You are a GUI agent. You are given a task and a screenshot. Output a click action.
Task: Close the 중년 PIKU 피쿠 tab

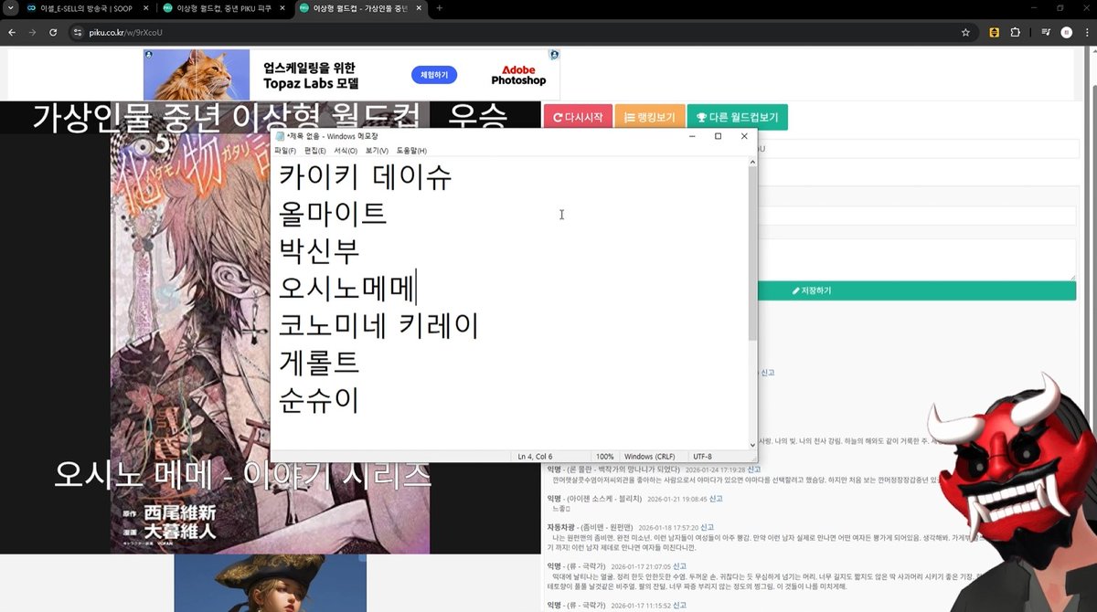(x=282, y=8)
